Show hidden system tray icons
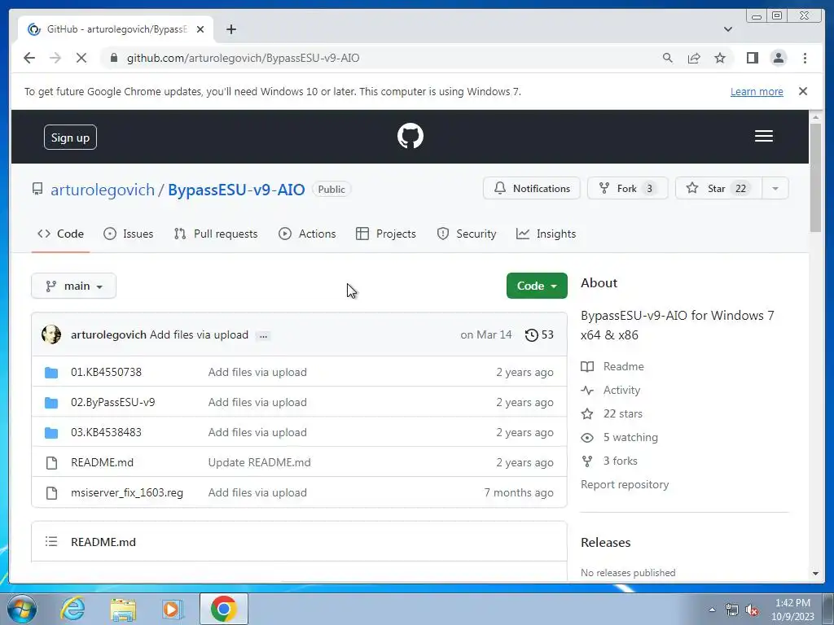The image size is (834, 625). click(x=712, y=610)
